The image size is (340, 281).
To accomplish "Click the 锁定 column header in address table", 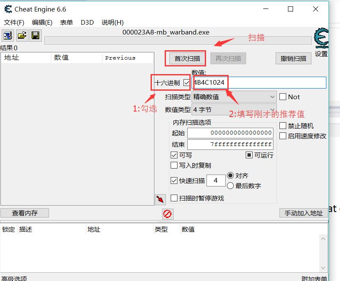I will 9,229.
